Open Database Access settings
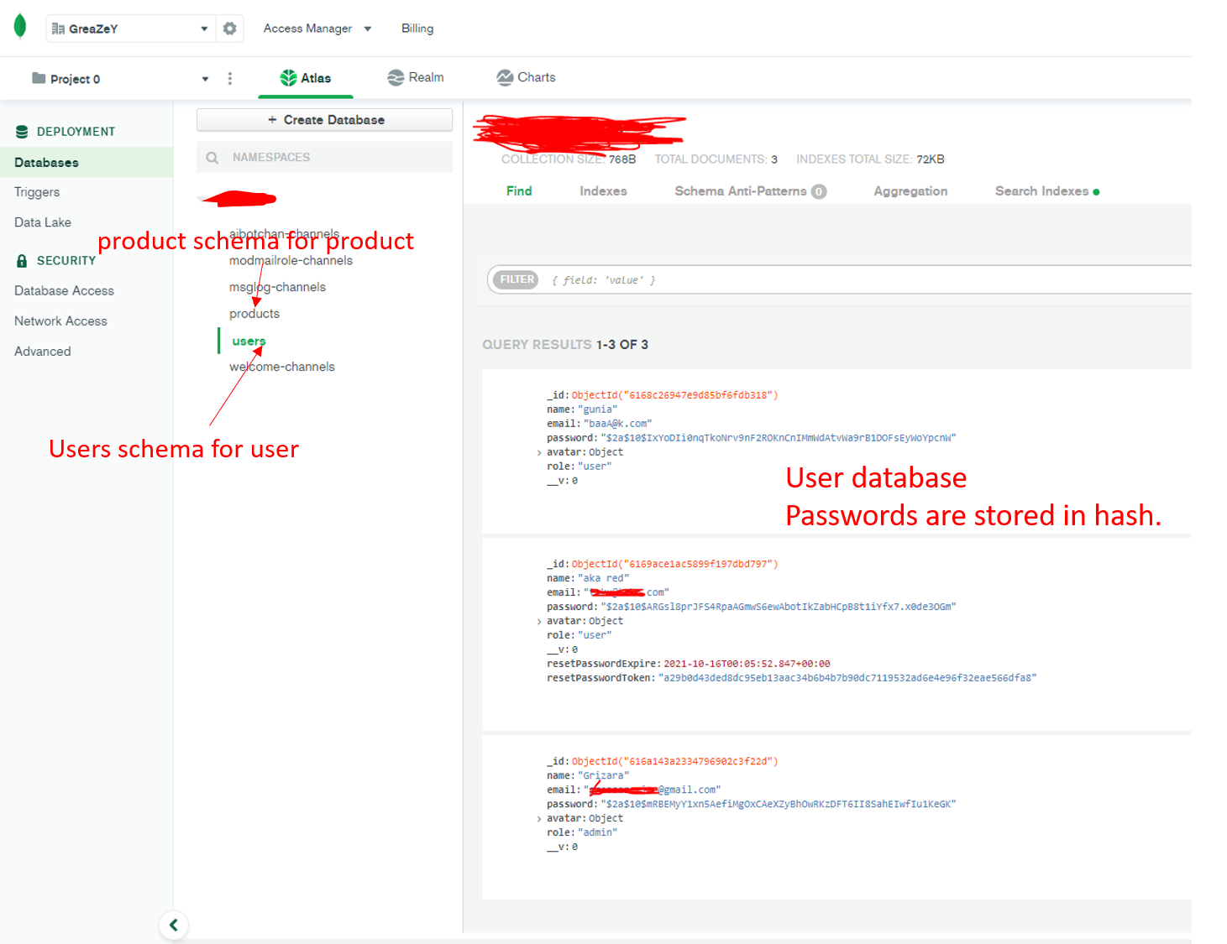1227x944 pixels. coord(64,291)
